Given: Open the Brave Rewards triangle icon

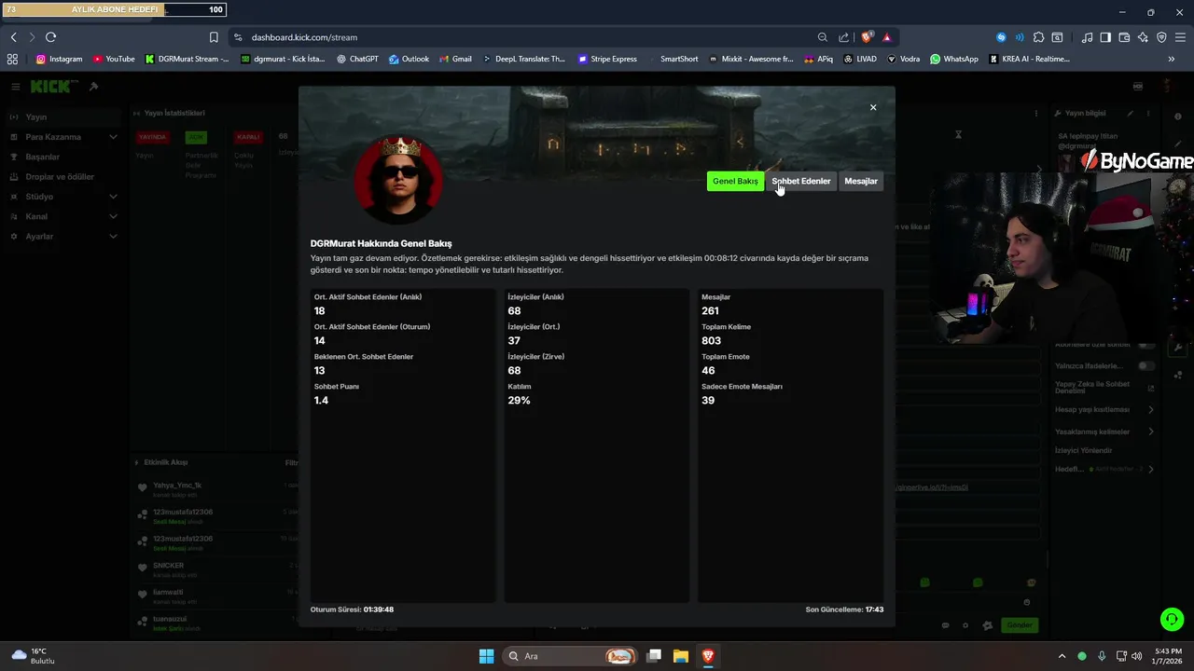Looking at the screenshot, I should pyautogui.click(x=887, y=37).
